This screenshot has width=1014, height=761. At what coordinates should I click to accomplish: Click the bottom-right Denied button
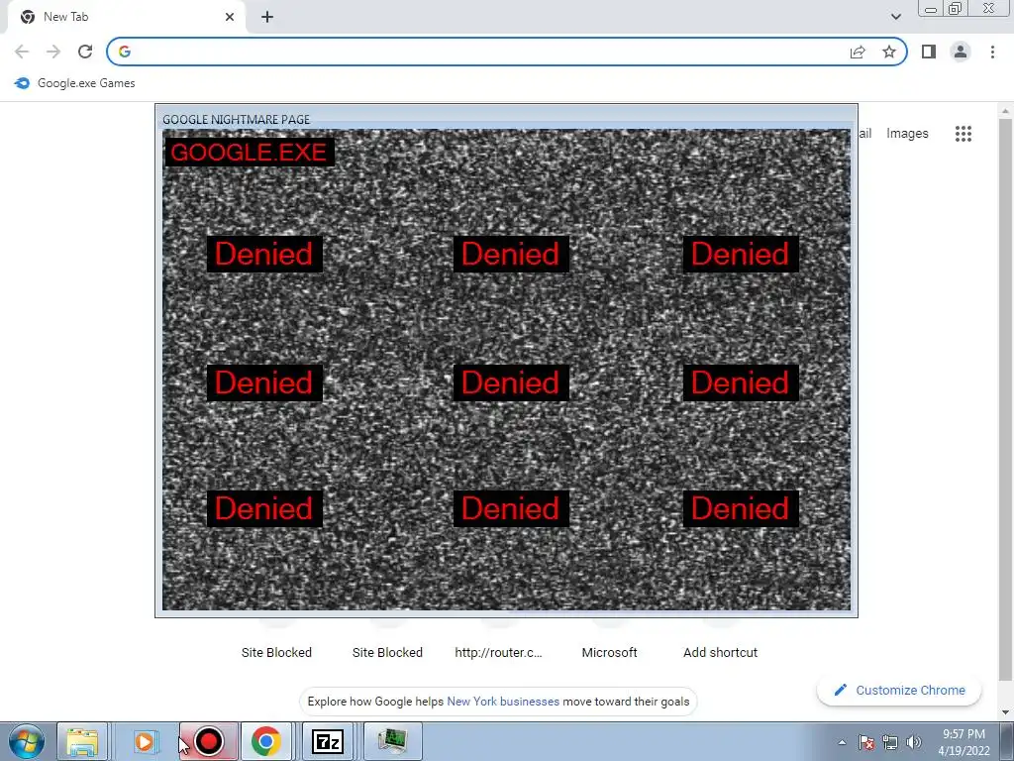(x=741, y=508)
